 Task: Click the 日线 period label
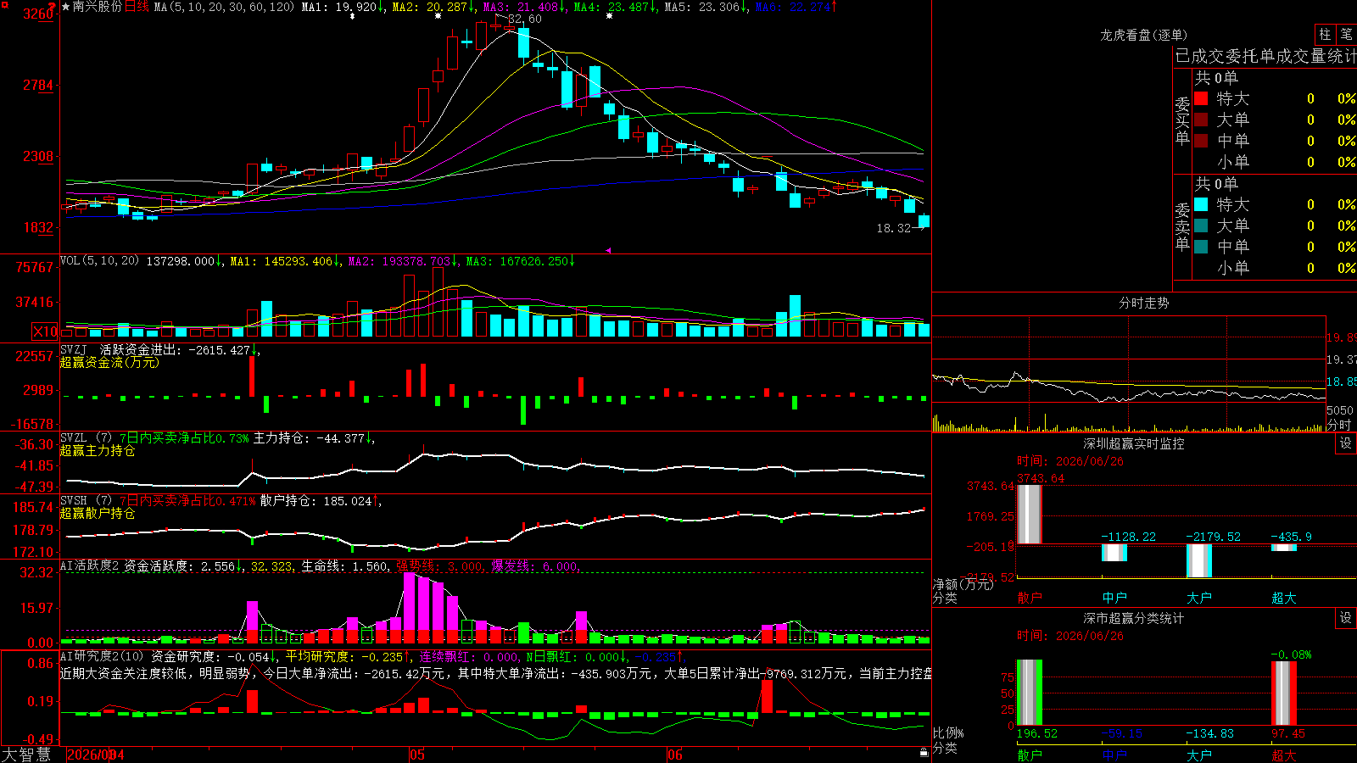click(x=137, y=7)
